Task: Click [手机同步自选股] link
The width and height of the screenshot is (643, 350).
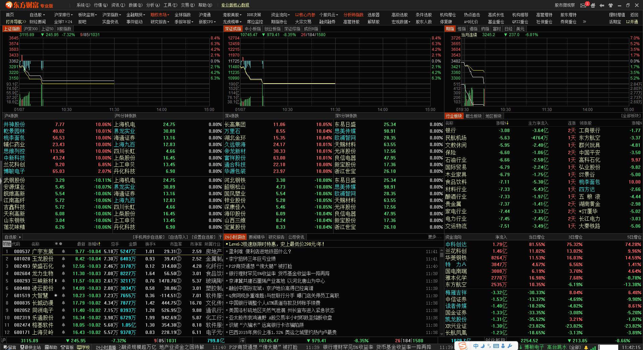Action: [149, 237]
